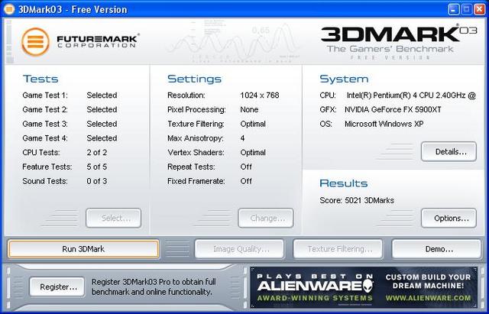Open the Select tests dialog
The height and width of the screenshot is (314, 489).
tap(113, 219)
